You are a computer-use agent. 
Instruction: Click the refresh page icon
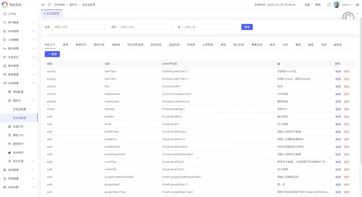point(49,5)
